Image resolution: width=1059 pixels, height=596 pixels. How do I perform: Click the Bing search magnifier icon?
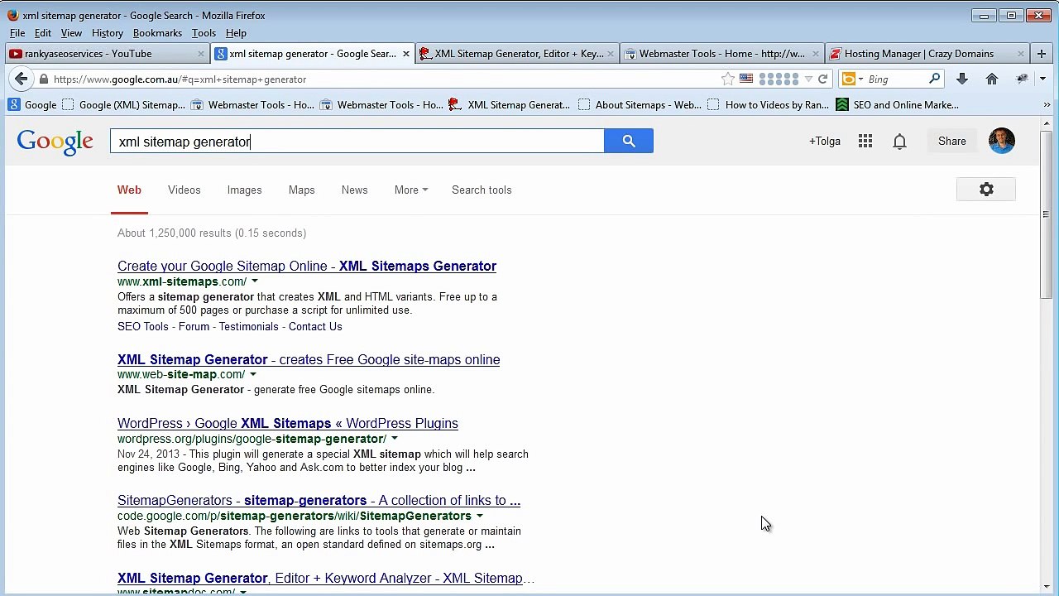(x=934, y=79)
